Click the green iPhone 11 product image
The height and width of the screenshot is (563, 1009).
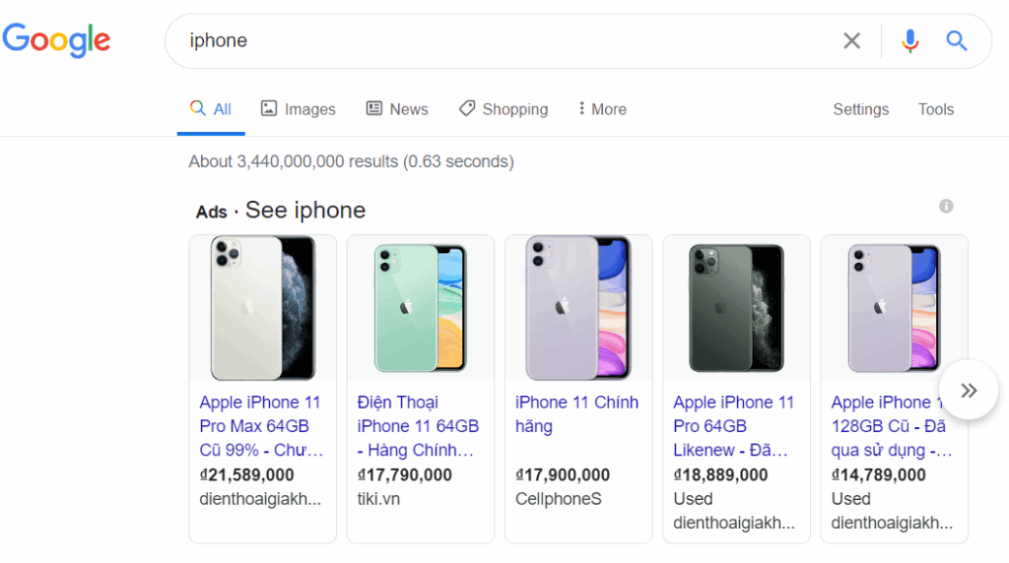coord(420,308)
